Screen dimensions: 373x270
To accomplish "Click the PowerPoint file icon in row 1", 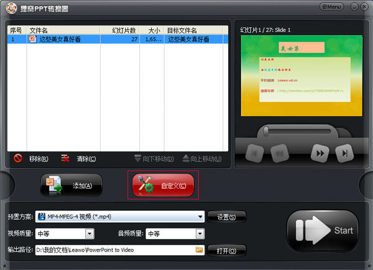I will (32, 39).
